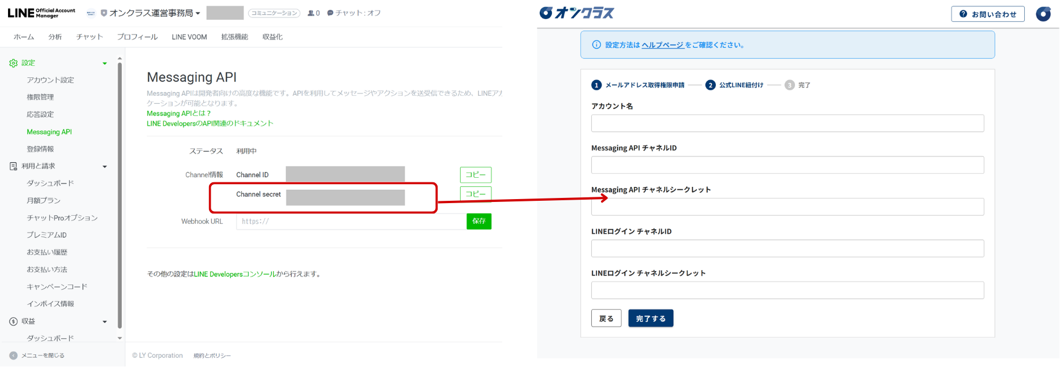Click the メニューを閉じる collapse arrow icon

[13, 355]
